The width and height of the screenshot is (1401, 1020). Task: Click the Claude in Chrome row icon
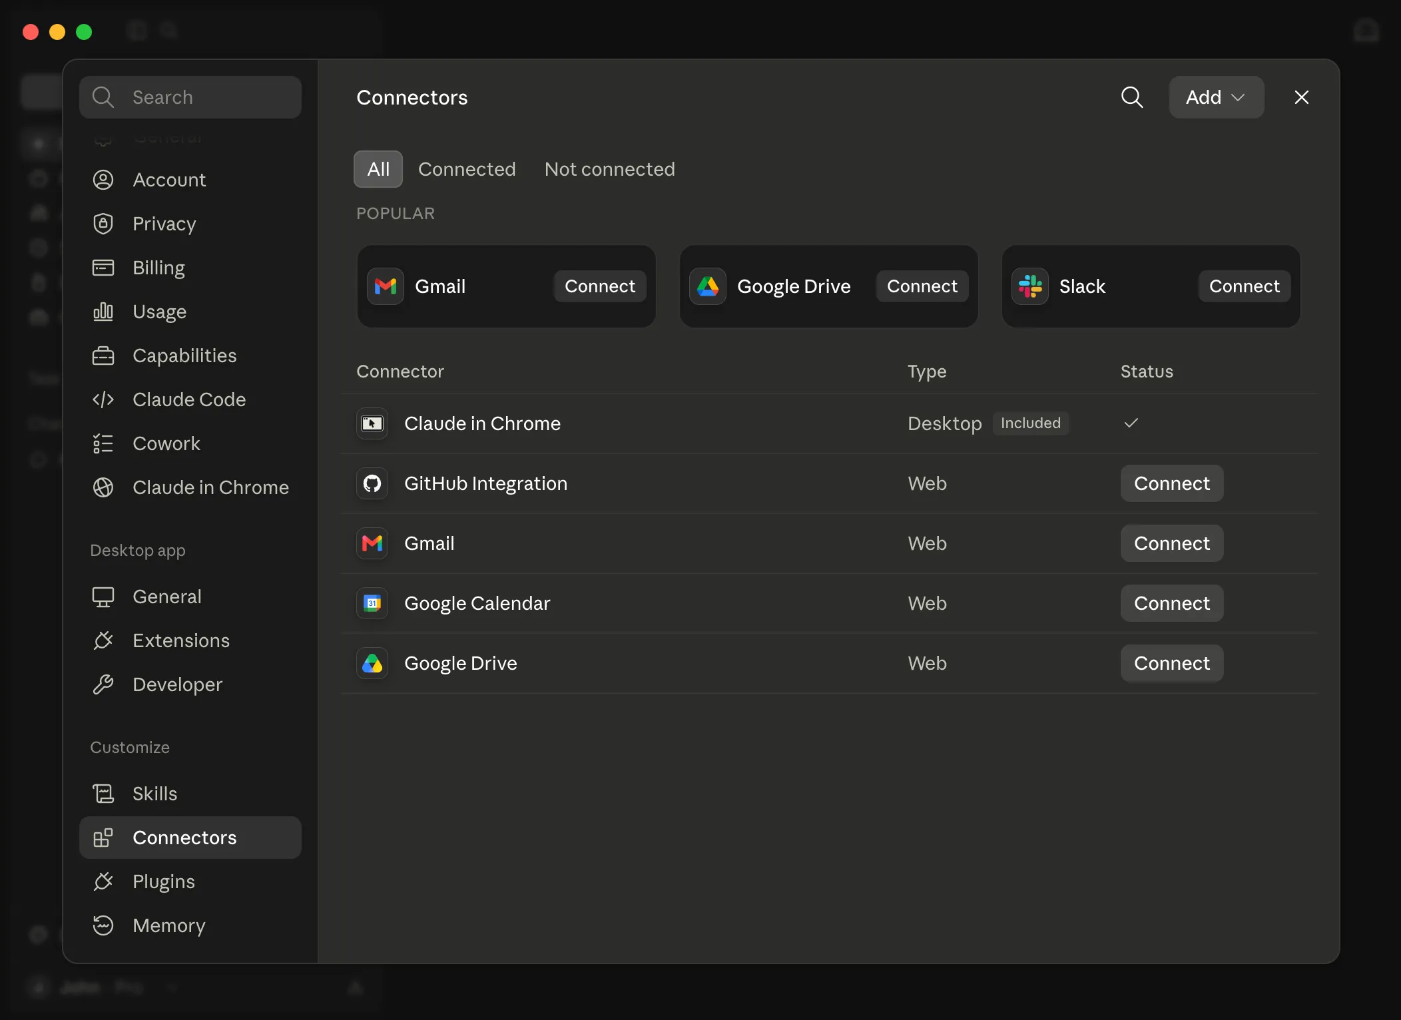coord(372,423)
